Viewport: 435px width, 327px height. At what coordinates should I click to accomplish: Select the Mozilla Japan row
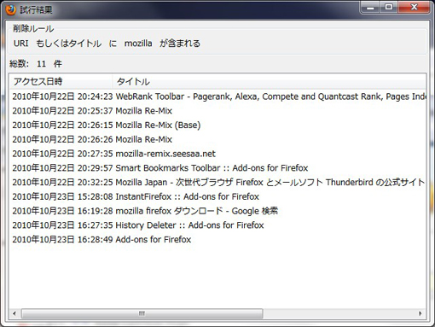click(x=217, y=182)
